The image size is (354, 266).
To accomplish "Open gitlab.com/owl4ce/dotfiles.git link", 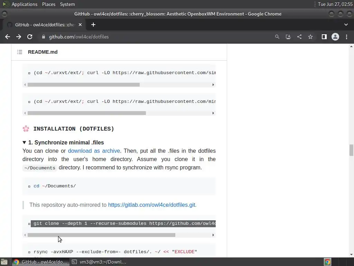I will (152, 205).
